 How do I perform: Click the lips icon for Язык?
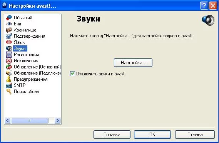9,42
